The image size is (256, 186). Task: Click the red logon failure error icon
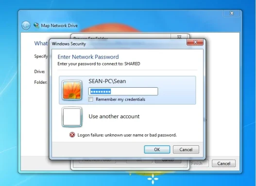coord(72,135)
